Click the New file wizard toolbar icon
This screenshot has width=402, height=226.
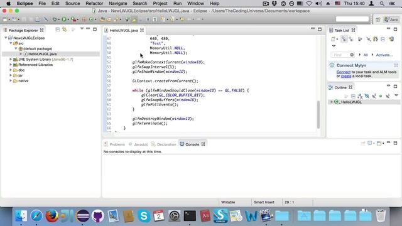point(5,19)
